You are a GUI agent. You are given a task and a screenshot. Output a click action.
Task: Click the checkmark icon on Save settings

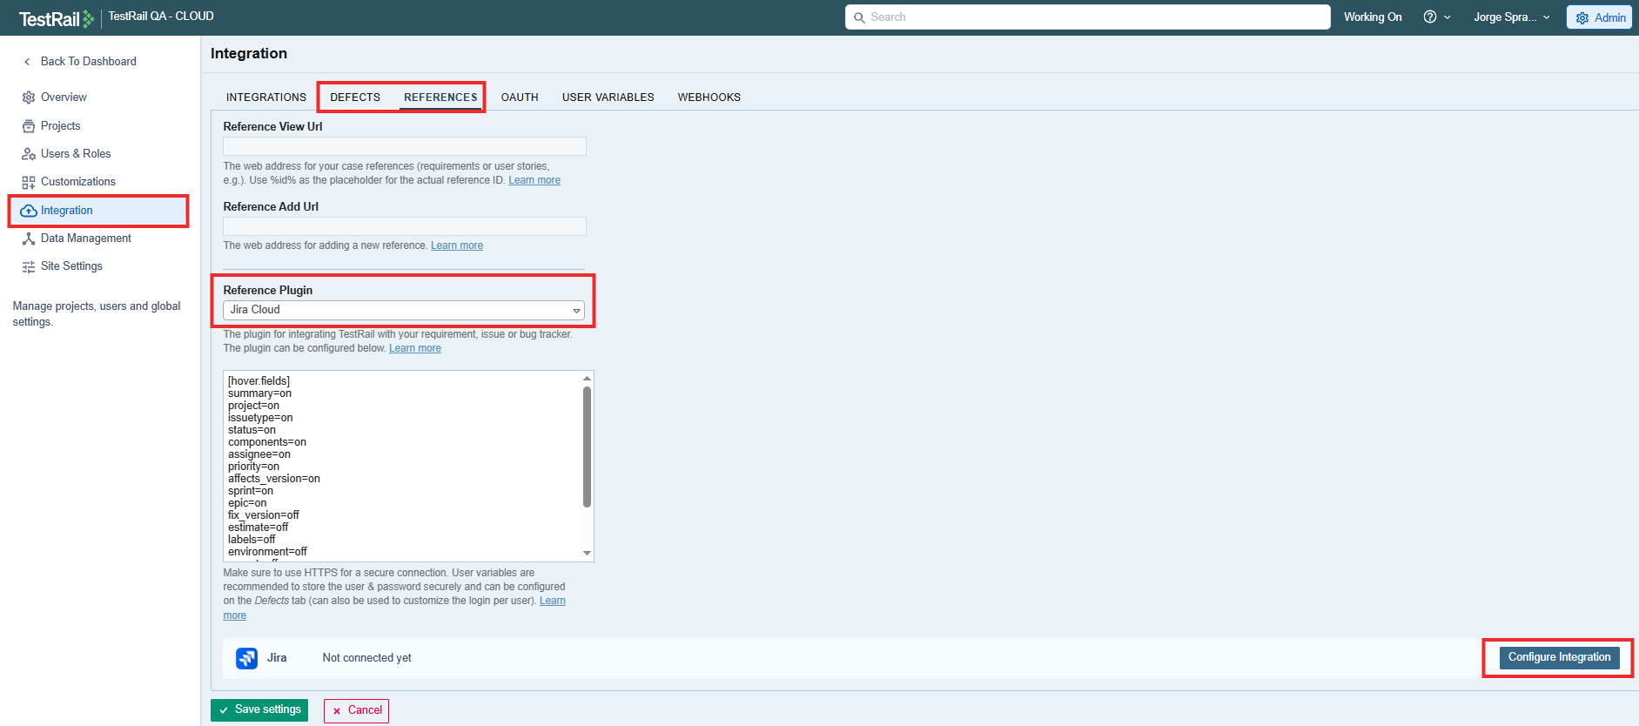[x=224, y=710]
